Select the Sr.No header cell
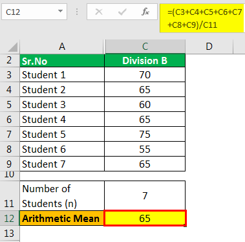245x242 pixels. pos(62,61)
